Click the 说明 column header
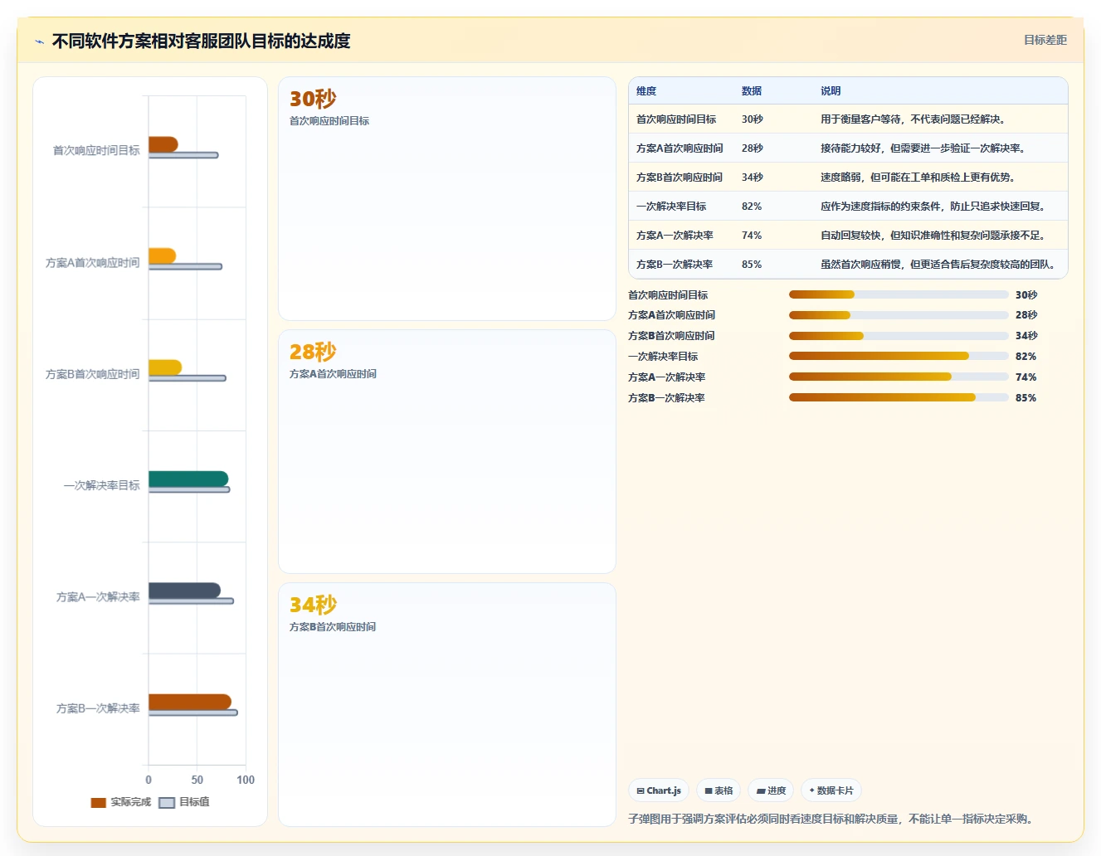The image size is (1101, 856). coord(831,91)
